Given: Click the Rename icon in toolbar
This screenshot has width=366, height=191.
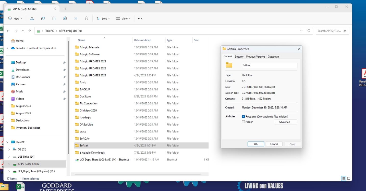Looking at the screenshot, I should coord(65,18).
